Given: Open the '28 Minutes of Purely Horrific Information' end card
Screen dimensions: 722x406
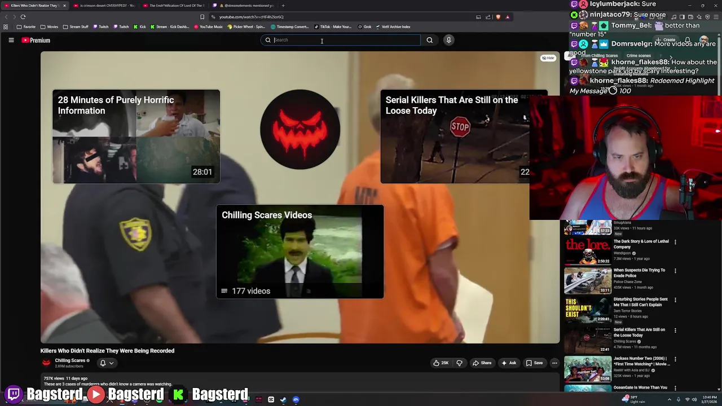Looking at the screenshot, I should point(136,136).
